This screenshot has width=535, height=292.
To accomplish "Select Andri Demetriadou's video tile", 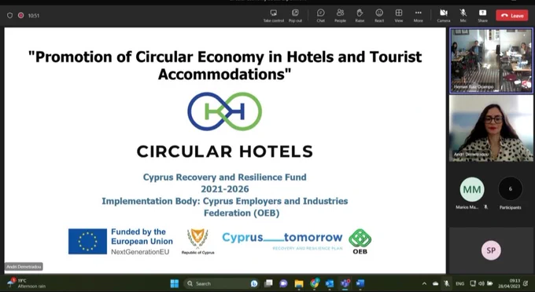I will pos(491,128).
